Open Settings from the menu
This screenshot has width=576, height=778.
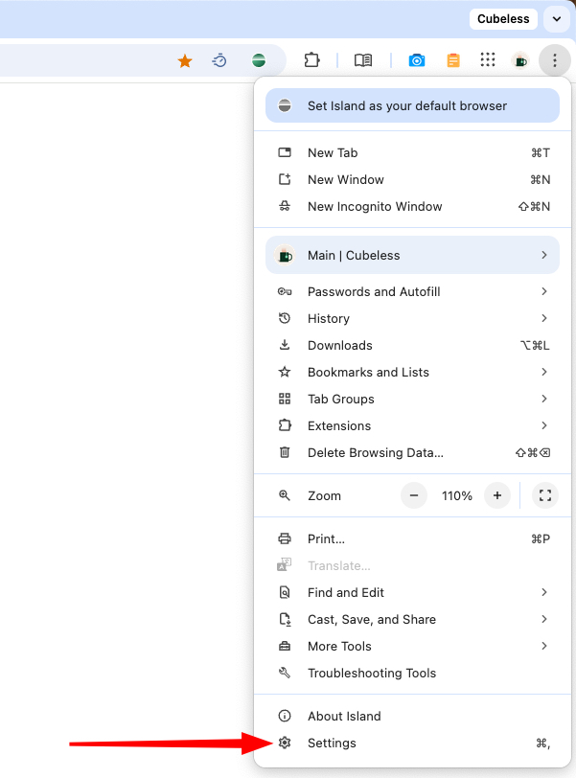click(412, 743)
